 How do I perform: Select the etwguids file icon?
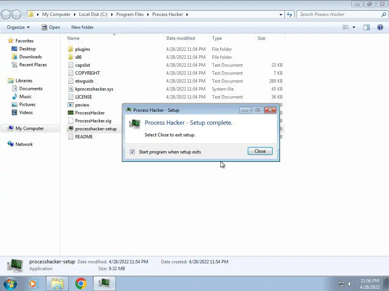tap(71, 81)
